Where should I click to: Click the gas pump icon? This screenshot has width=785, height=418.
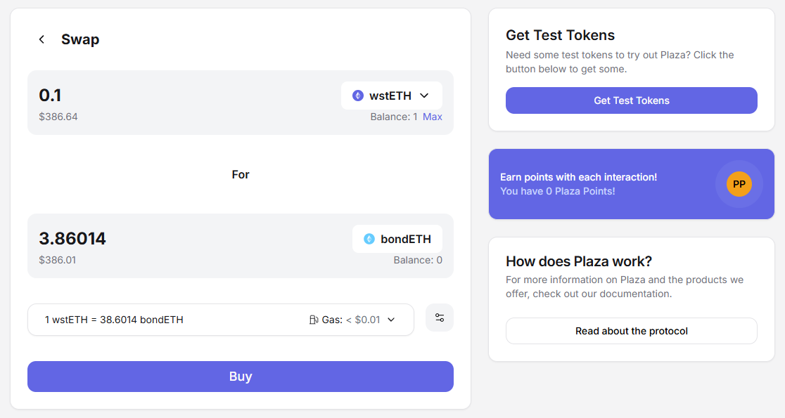(x=314, y=320)
